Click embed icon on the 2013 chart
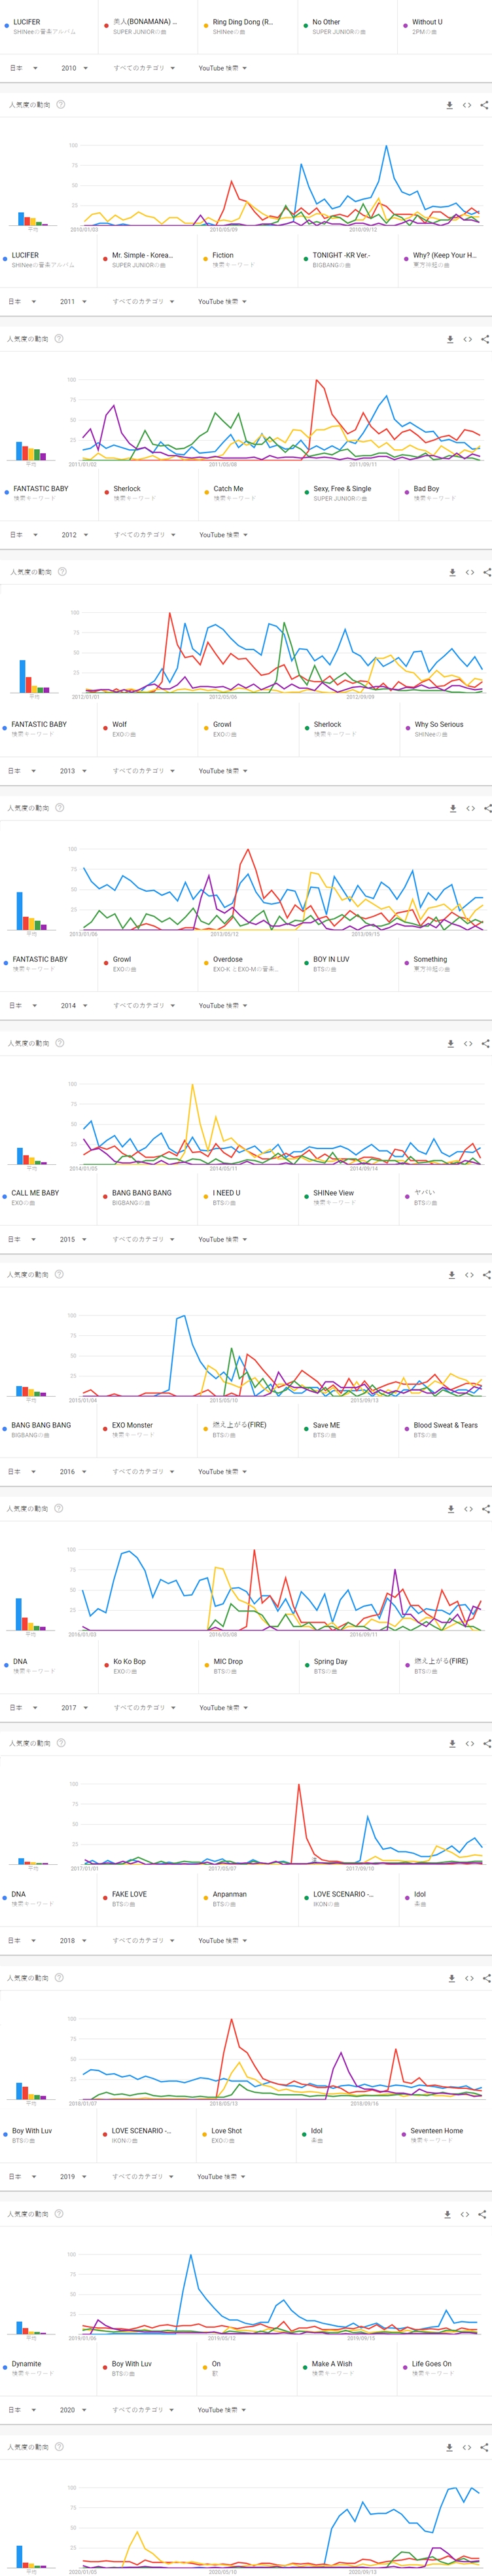The image size is (492, 2576). [470, 808]
